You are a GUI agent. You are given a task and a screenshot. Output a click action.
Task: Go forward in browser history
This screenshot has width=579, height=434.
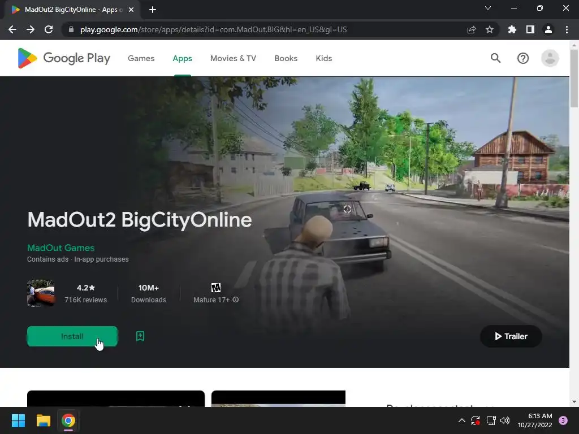pos(31,29)
